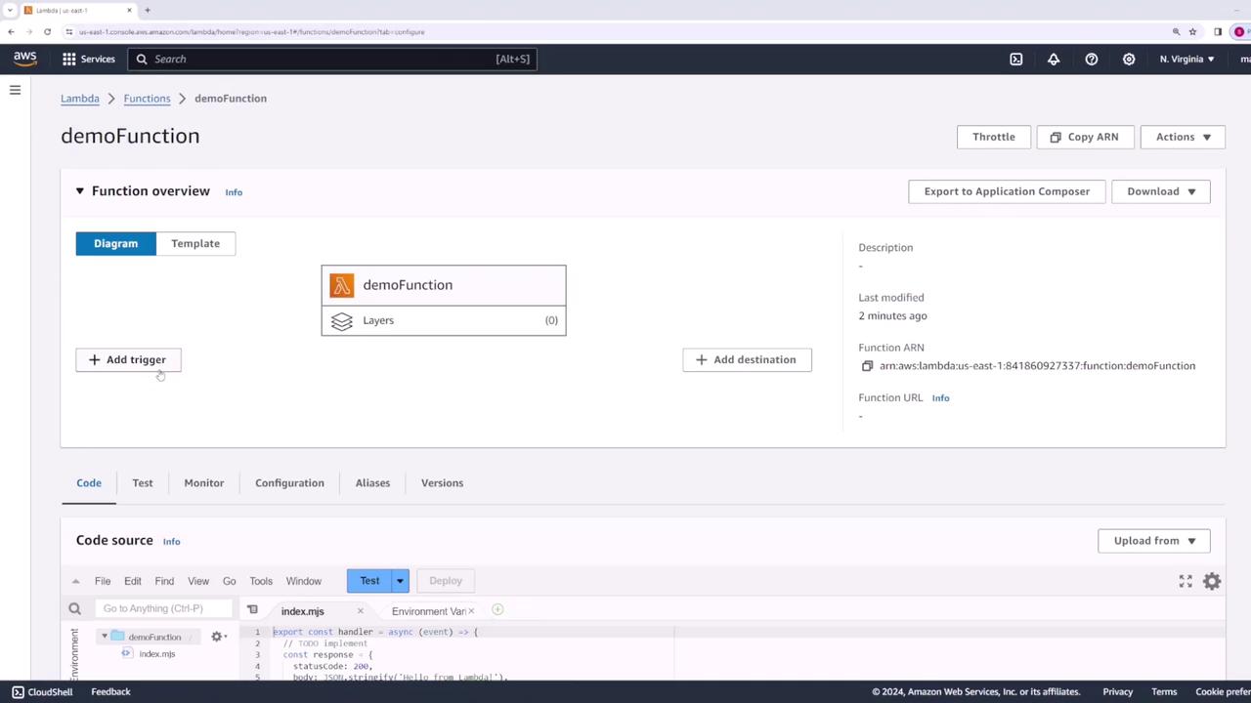This screenshot has height=703, width=1251.
Task: Click the Add trigger button
Action: pos(128,359)
